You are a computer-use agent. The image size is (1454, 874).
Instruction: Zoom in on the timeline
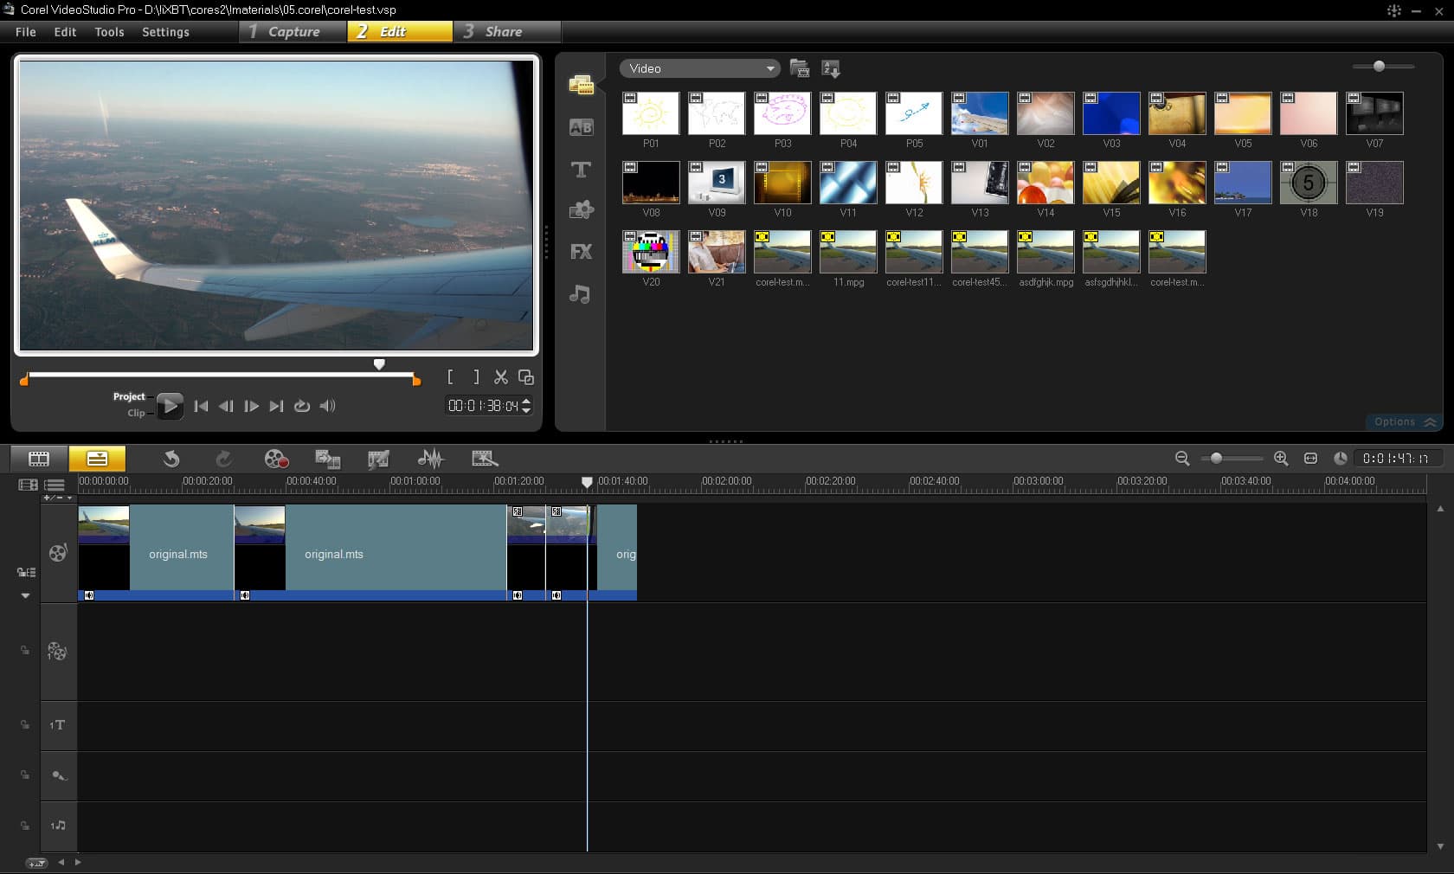1281,459
